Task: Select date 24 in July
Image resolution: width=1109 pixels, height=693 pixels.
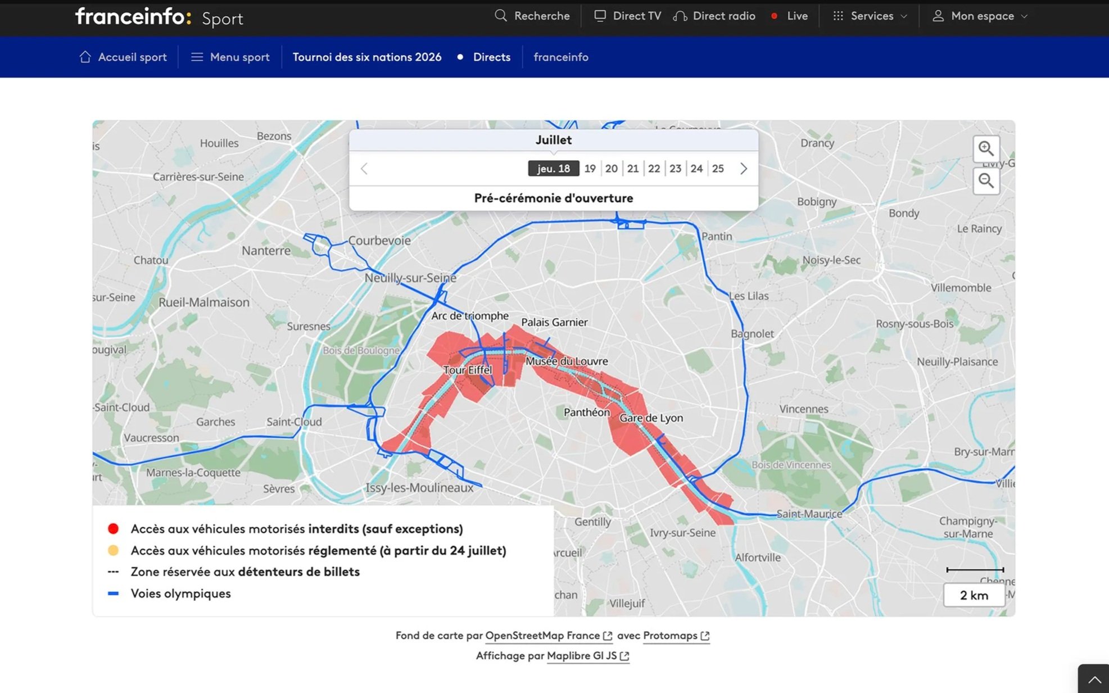Action: 697,169
